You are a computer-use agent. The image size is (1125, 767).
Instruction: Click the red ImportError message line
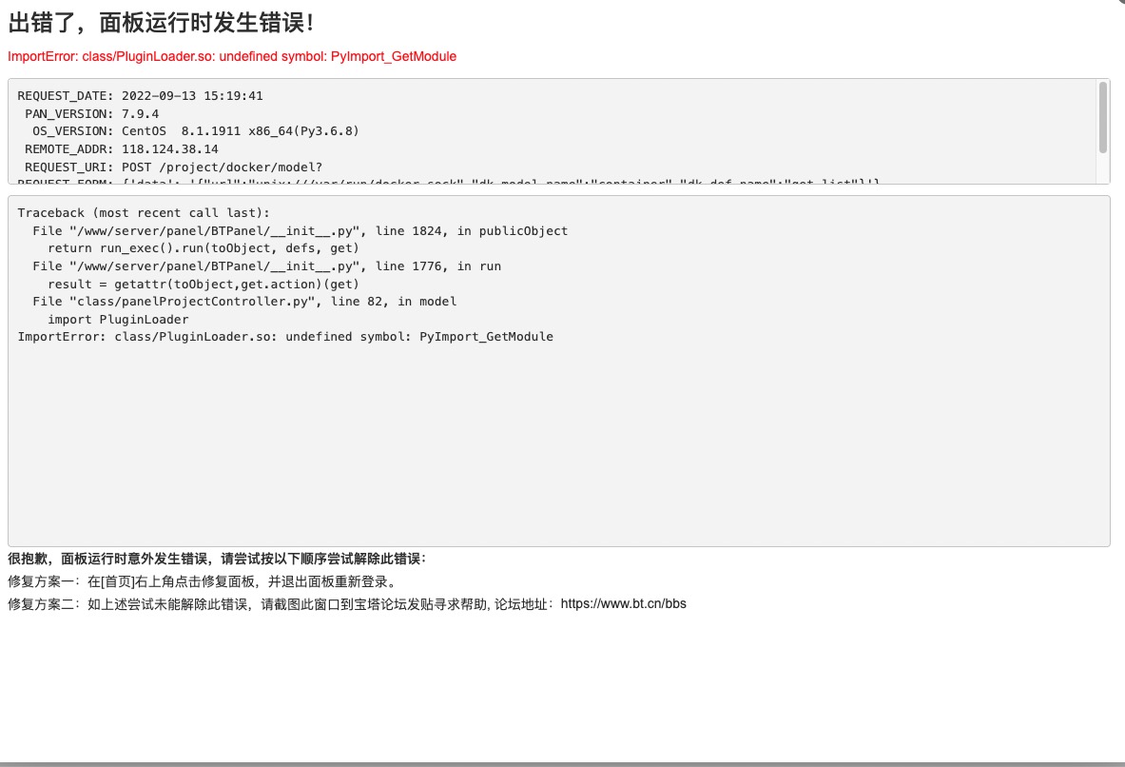(x=232, y=57)
